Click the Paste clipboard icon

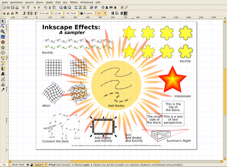click(54, 8)
